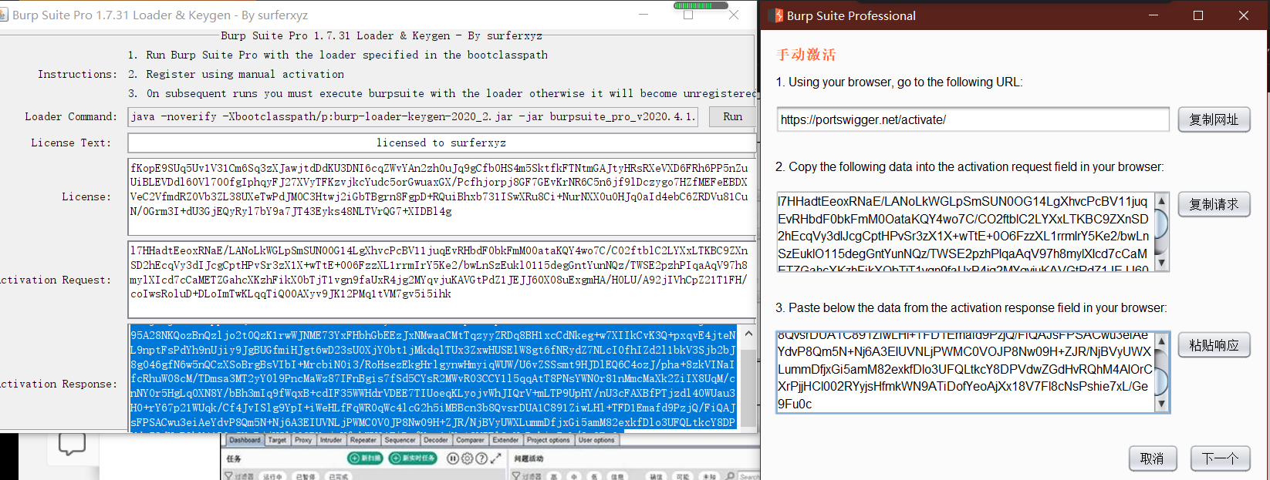This screenshot has width=1270, height=480.
Task: Click the 问题活动 issue activity heading
Action: pos(529,458)
